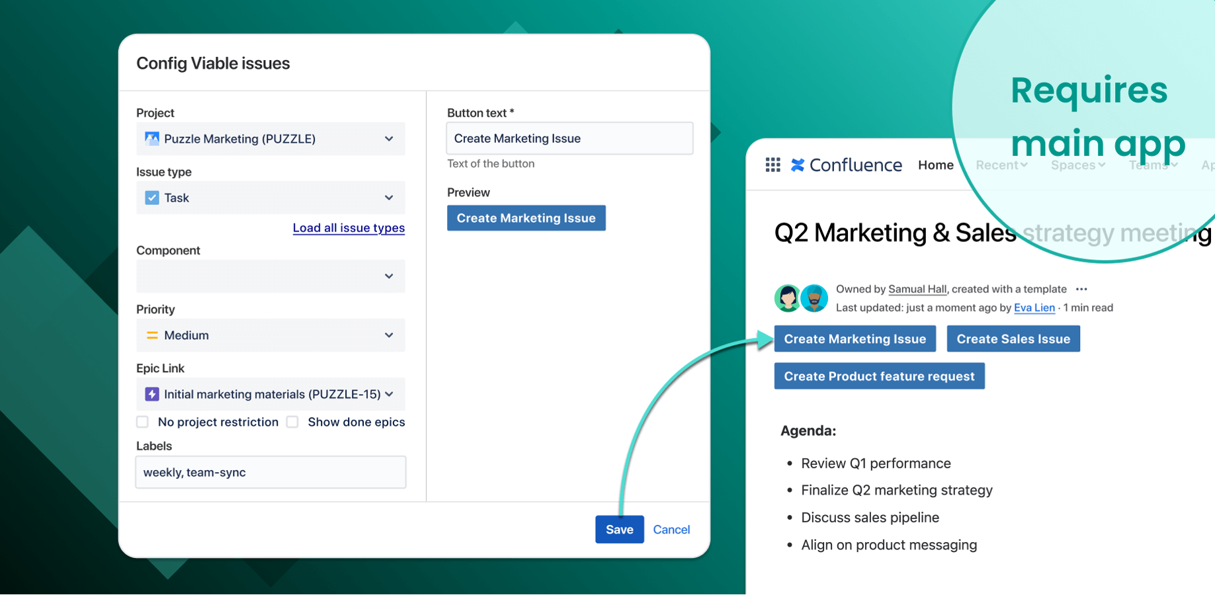Open the page more actions ellipsis
1215x595 pixels.
pos(1081,289)
